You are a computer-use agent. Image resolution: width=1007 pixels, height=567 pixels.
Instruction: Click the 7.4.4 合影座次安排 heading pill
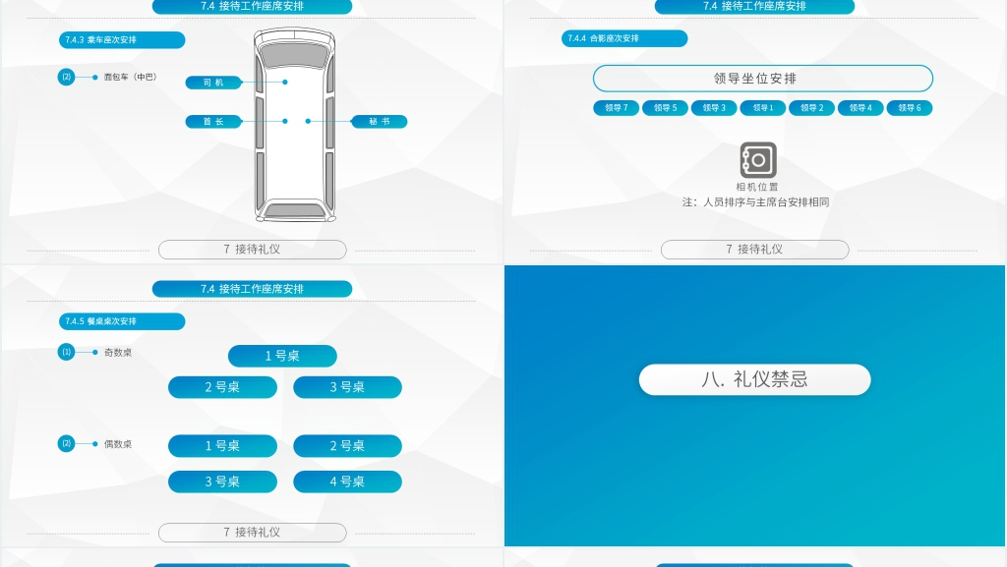point(624,38)
